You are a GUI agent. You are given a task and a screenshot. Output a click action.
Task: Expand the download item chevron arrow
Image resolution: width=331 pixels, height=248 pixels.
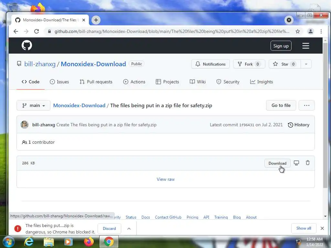click(129, 229)
